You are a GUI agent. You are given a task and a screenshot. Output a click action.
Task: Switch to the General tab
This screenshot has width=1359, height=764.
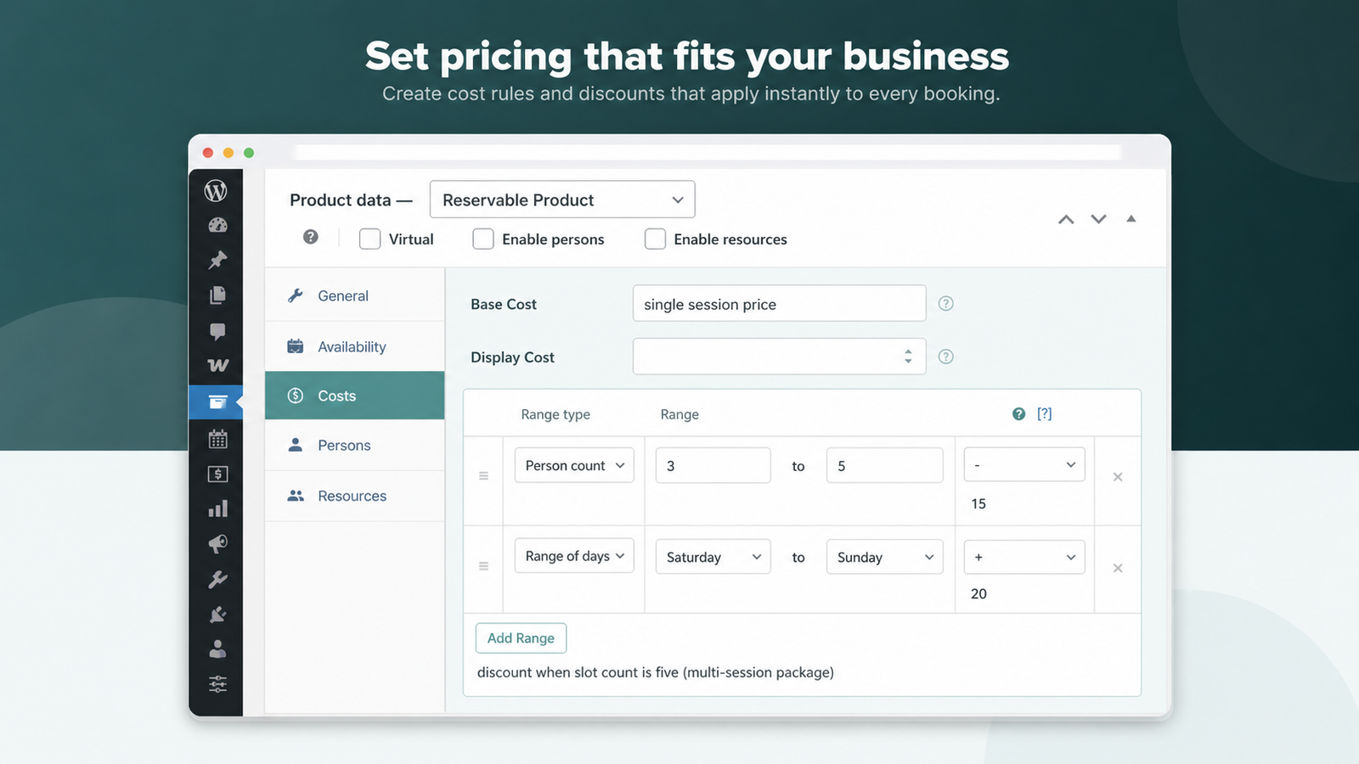point(355,295)
